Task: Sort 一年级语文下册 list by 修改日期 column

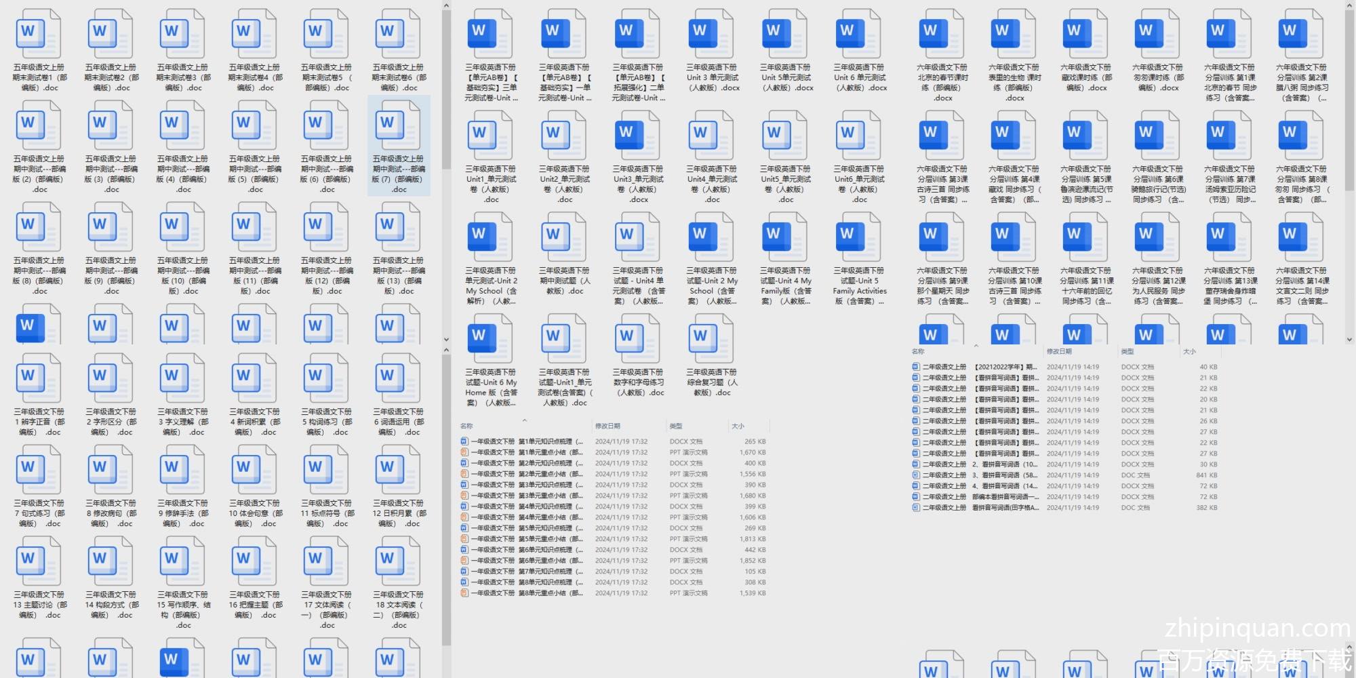Action: pos(607,426)
